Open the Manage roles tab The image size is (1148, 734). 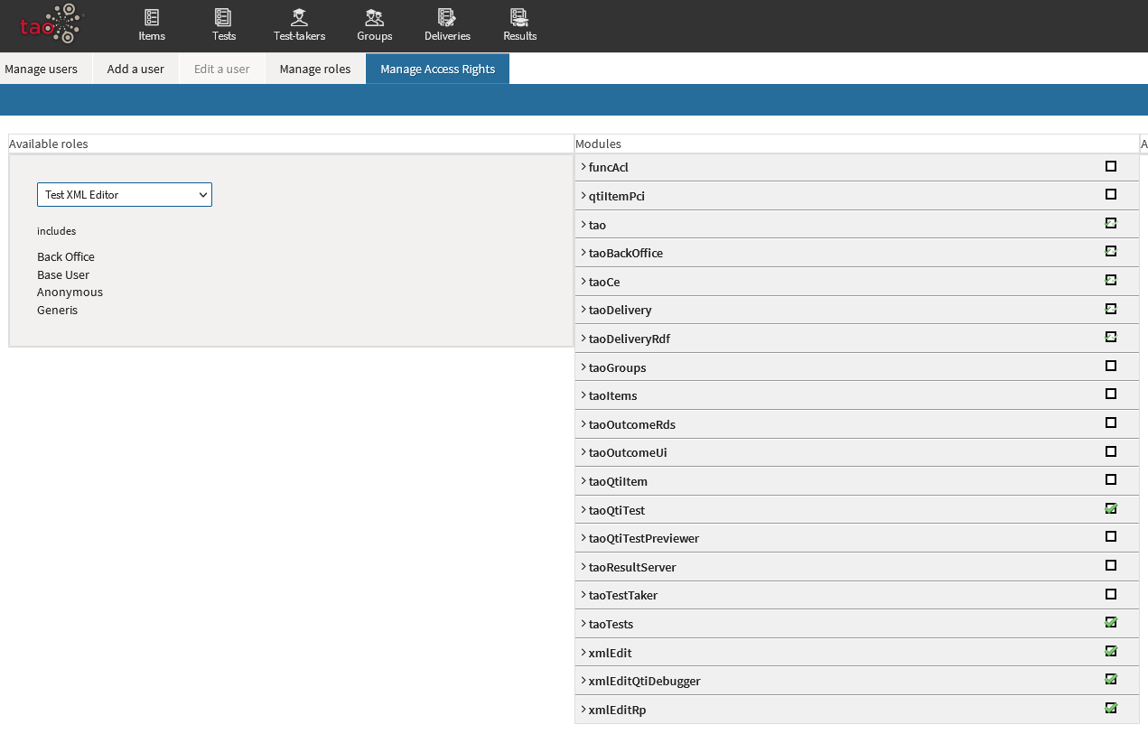pyautogui.click(x=314, y=68)
